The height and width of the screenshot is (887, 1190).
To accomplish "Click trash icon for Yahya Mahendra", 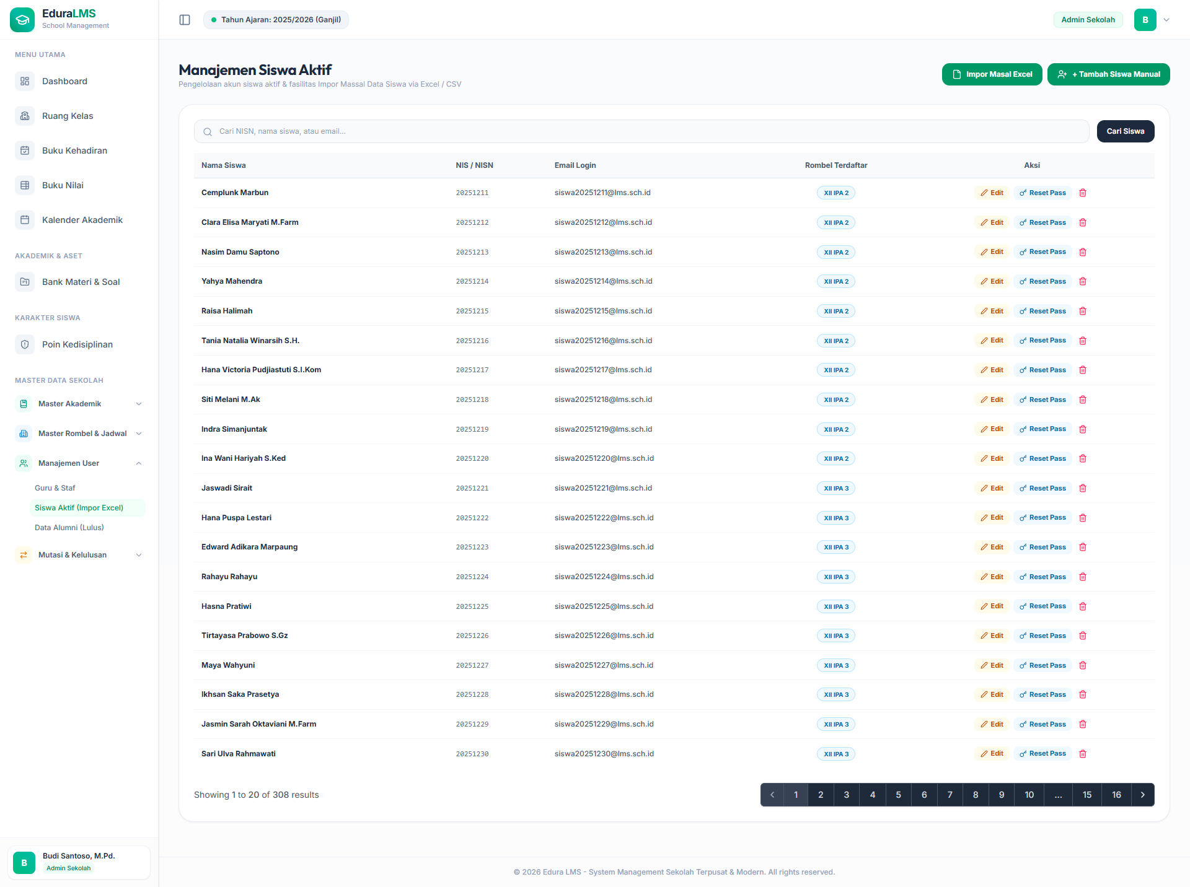I will coord(1083,281).
